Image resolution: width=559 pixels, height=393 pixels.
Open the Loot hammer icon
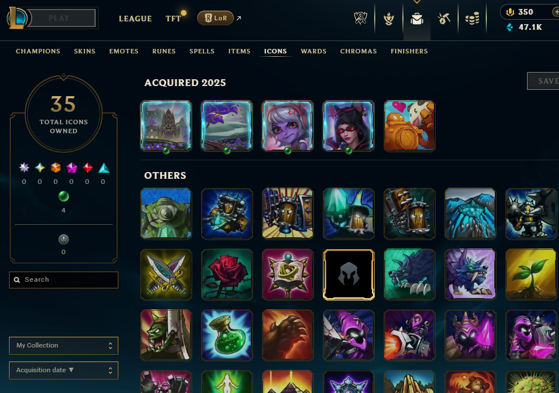[x=444, y=19]
